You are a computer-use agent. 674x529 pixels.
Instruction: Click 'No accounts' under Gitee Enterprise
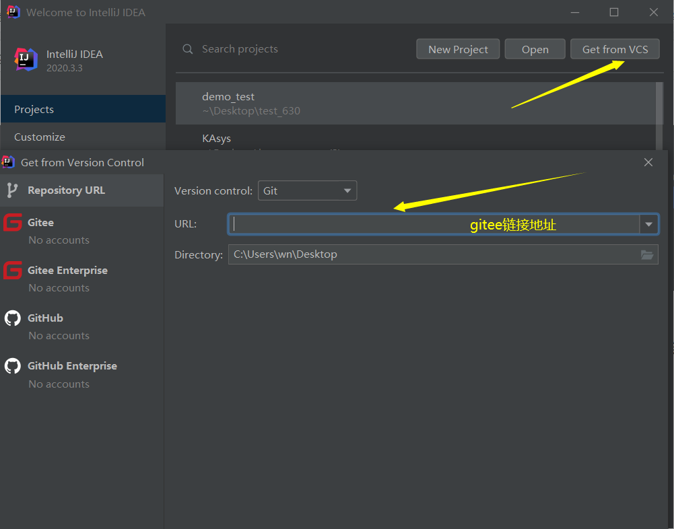point(59,288)
